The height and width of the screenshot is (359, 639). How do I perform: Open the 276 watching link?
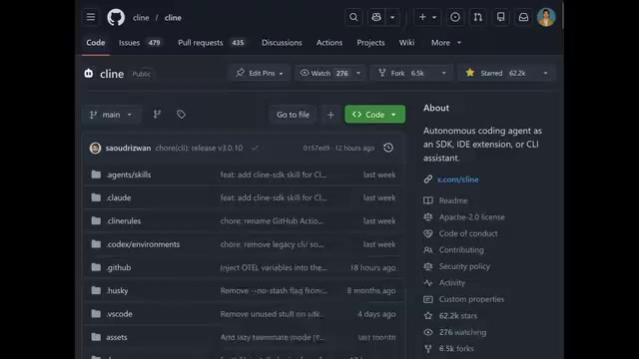click(462, 332)
